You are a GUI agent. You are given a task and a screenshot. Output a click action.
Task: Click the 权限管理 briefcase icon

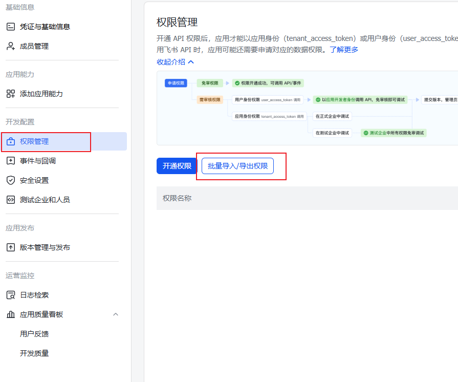(x=11, y=141)
